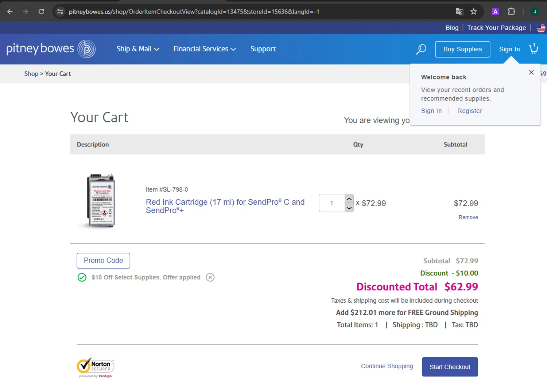Click the translate page icon
The height and width of the screenshot is (385, 547).
459,12
